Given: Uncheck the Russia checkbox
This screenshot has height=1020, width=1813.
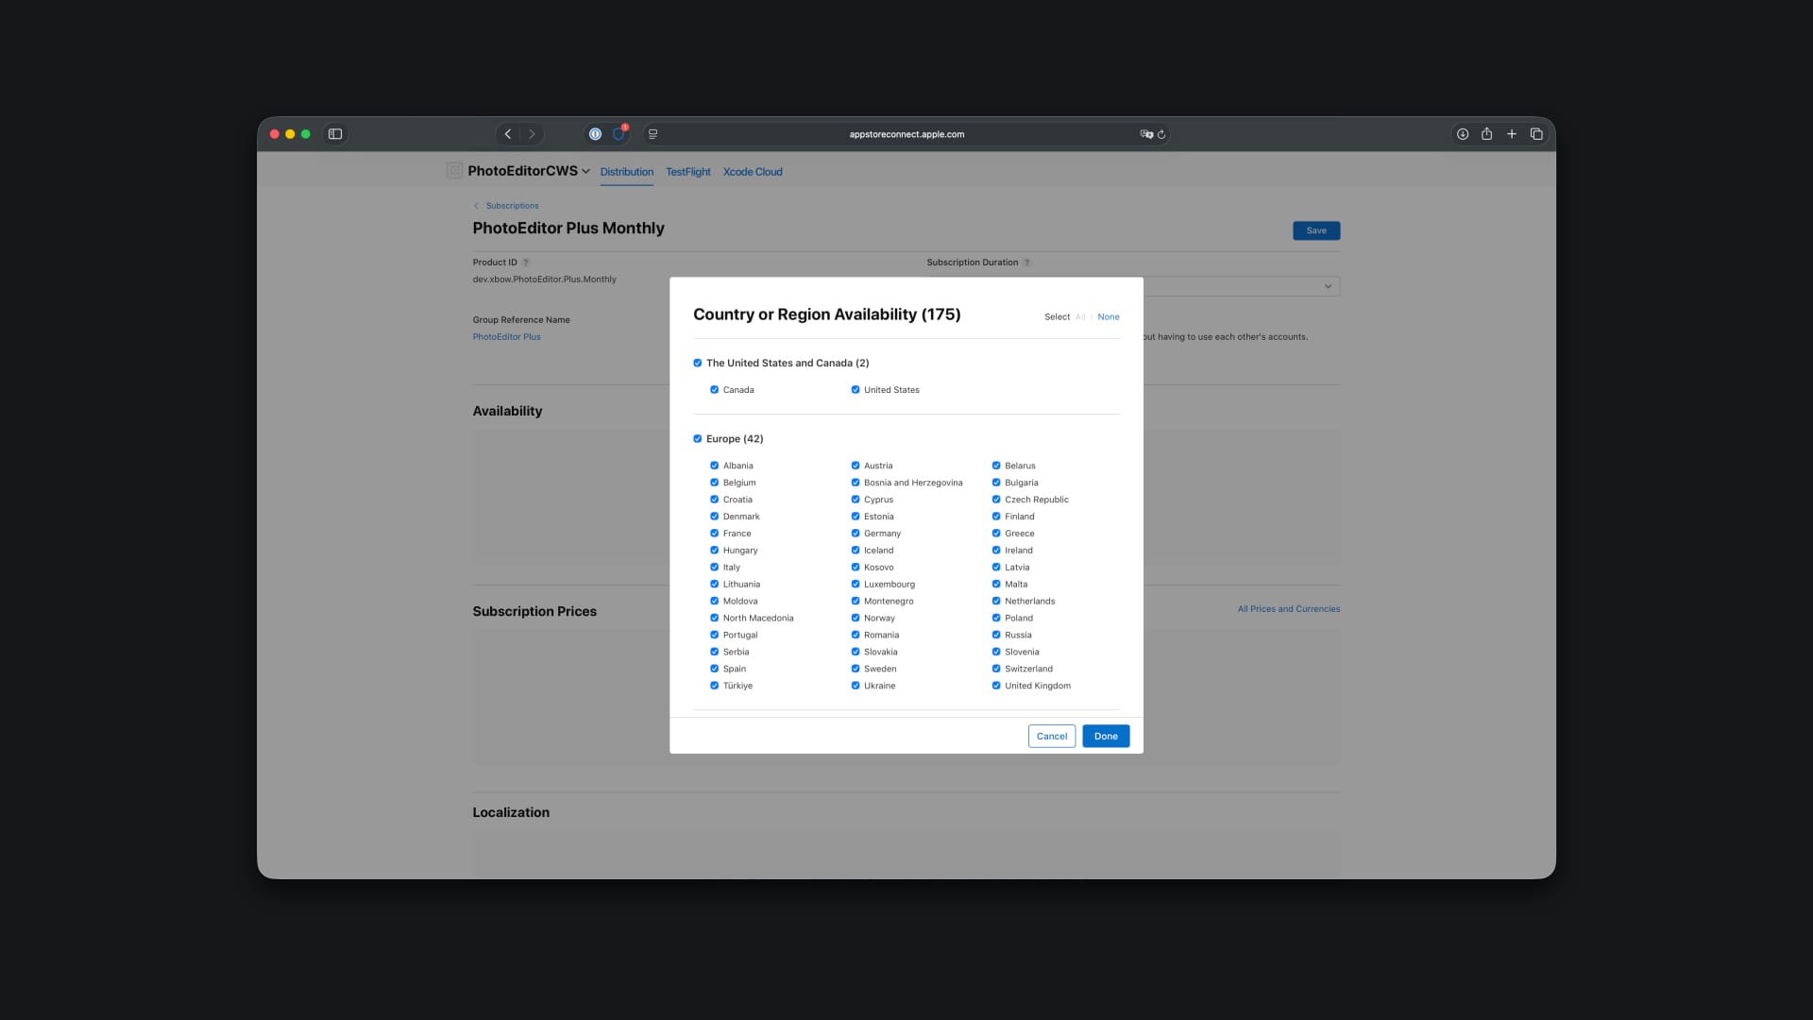Looking at the screenshot, I should tap(995, 635).
